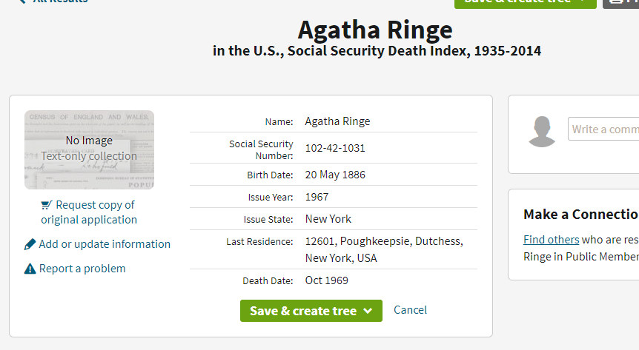Image resolution: width=639 pixels, height=350 pixels.
Task: Click the user avatar silhouette icon
Action: point(542,132)
